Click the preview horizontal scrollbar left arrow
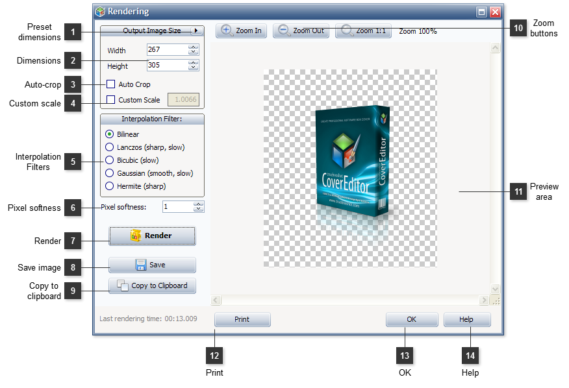The width and height of the screenshot is (569, 388). [216, 300]
